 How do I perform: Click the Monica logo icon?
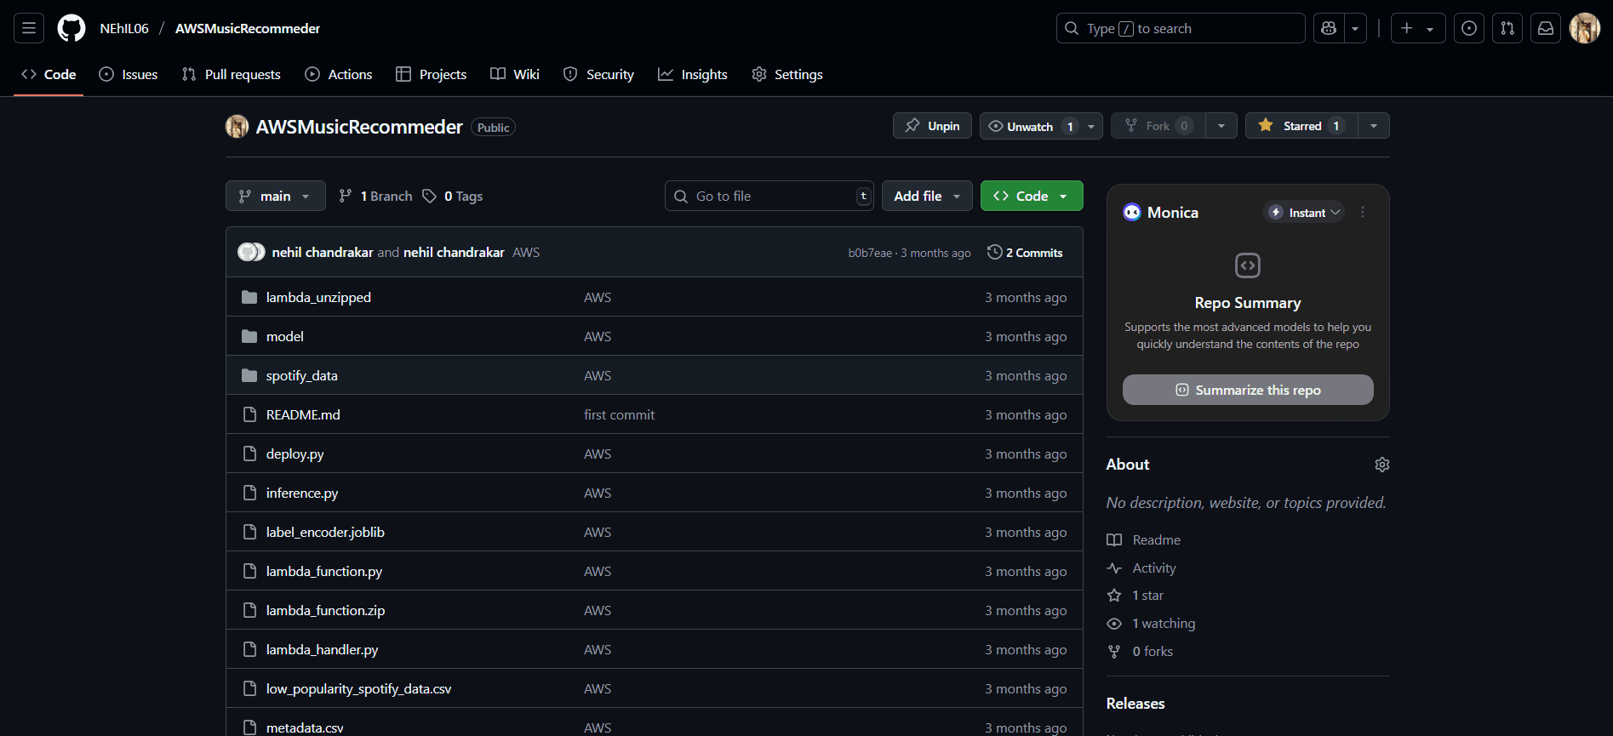click(1132, 213)
